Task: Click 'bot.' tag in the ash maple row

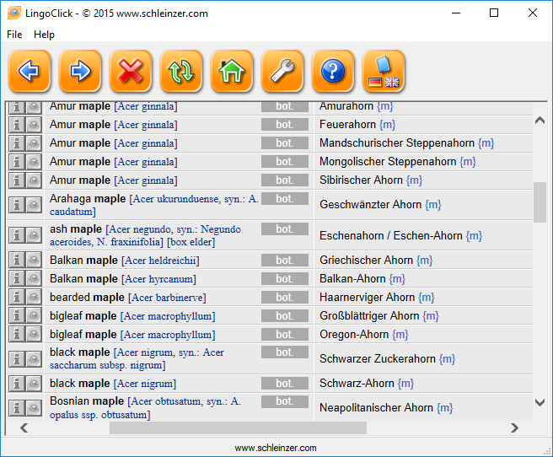Action: tap(285, 229)
